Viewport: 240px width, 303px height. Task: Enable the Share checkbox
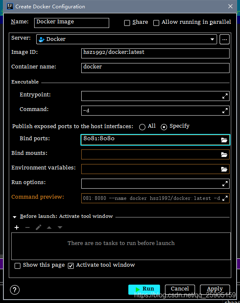(x=127, y=23)
